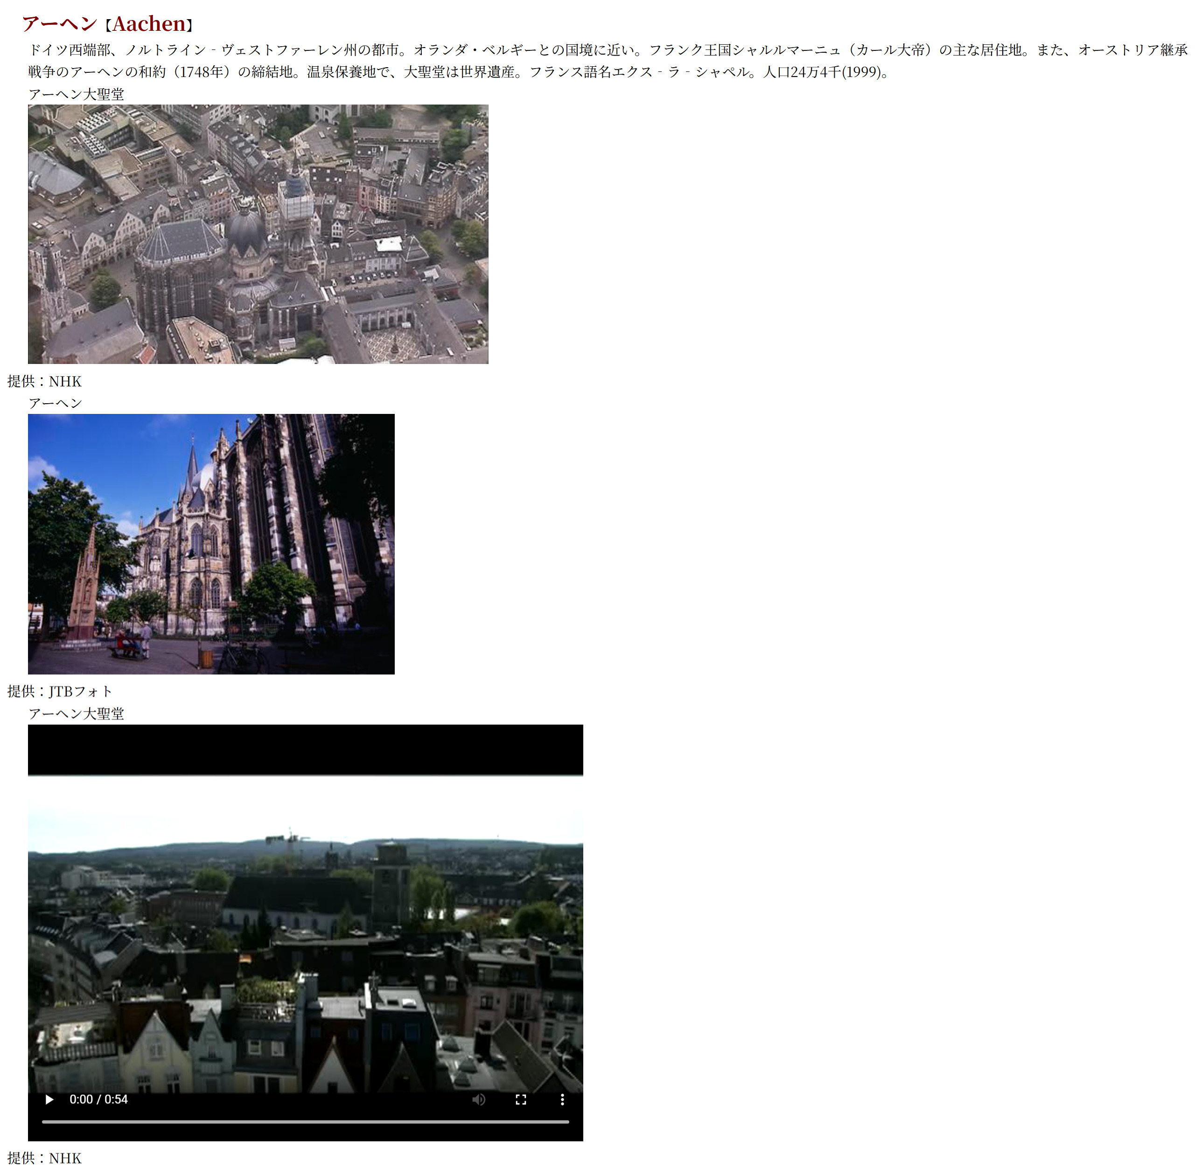Enter fullscreen mode for the video

tap(521, 1099)
